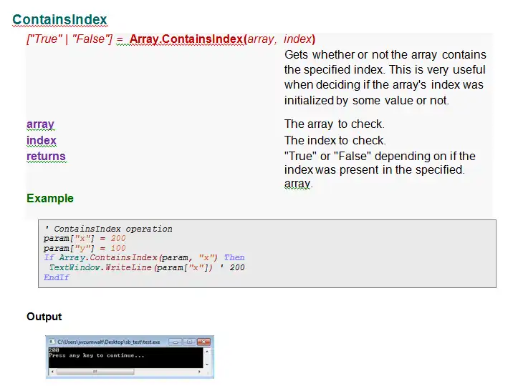Click the console horizontal scrollbar thumb
The width and height of the screenshot is (513, 391).
point(95,372)
